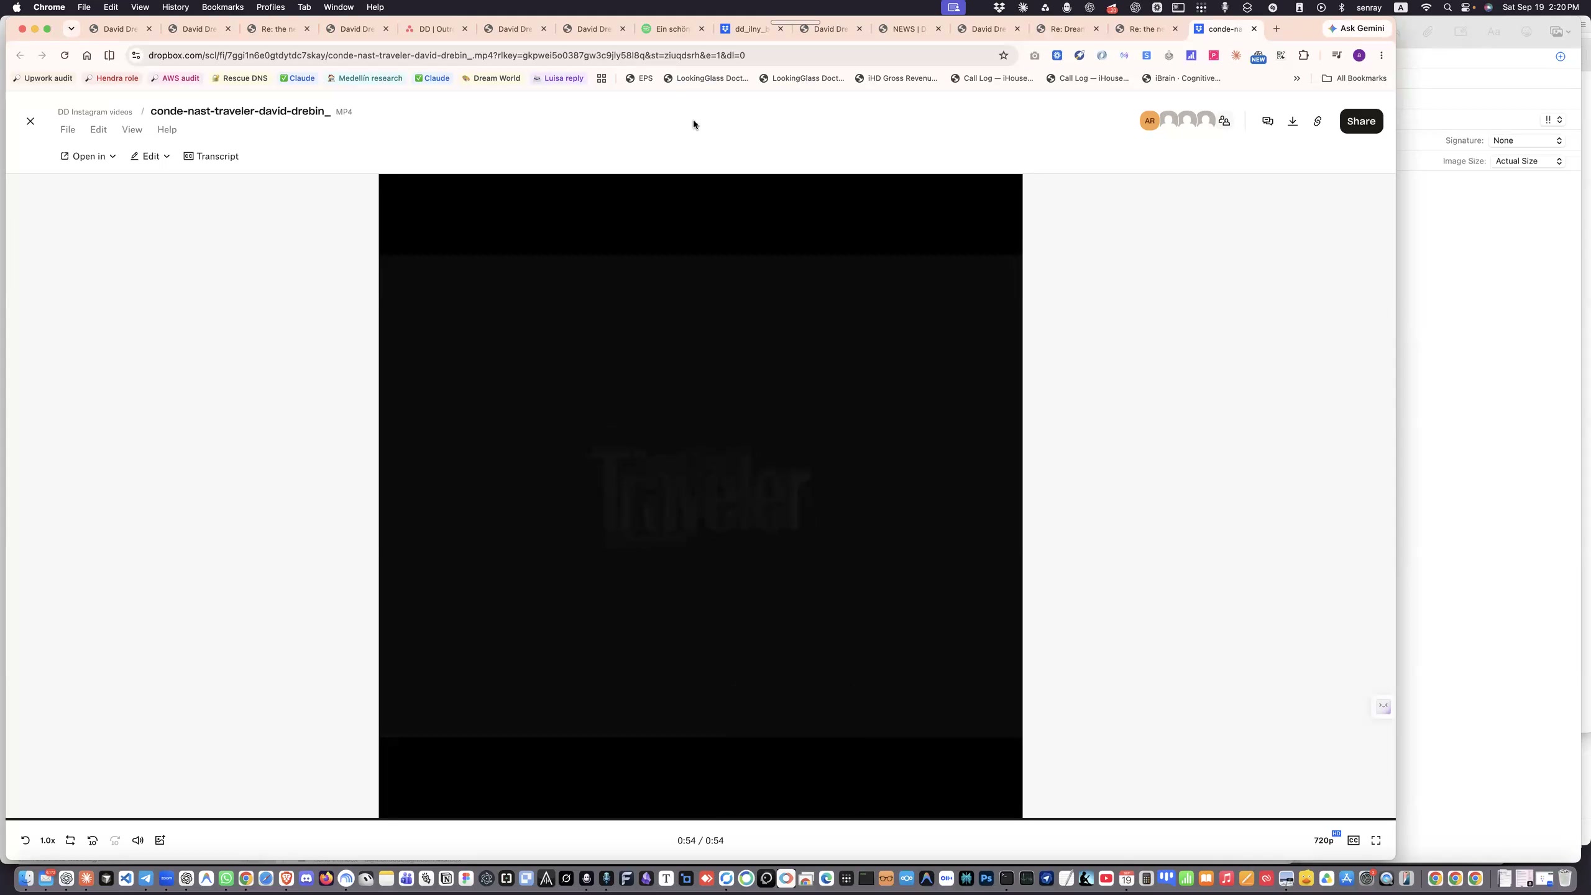Screen dimensions: 1591x895
Task: Toggle loop playback
Action: pyautogui.click(x=70, y=840)
